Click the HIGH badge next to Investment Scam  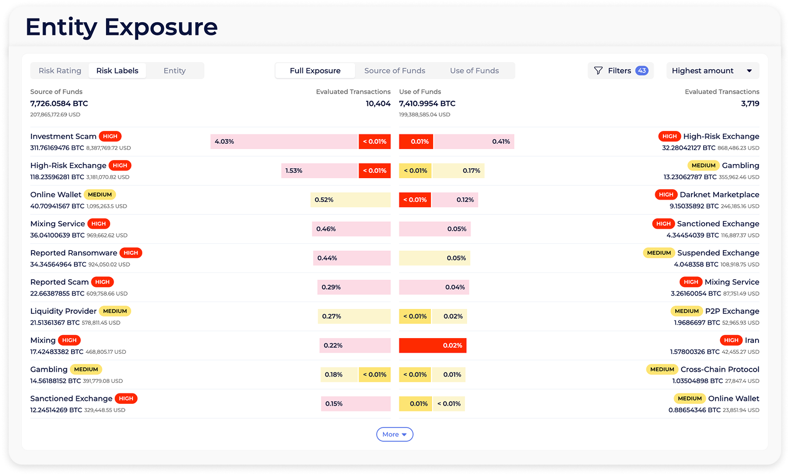pos(110,136)
